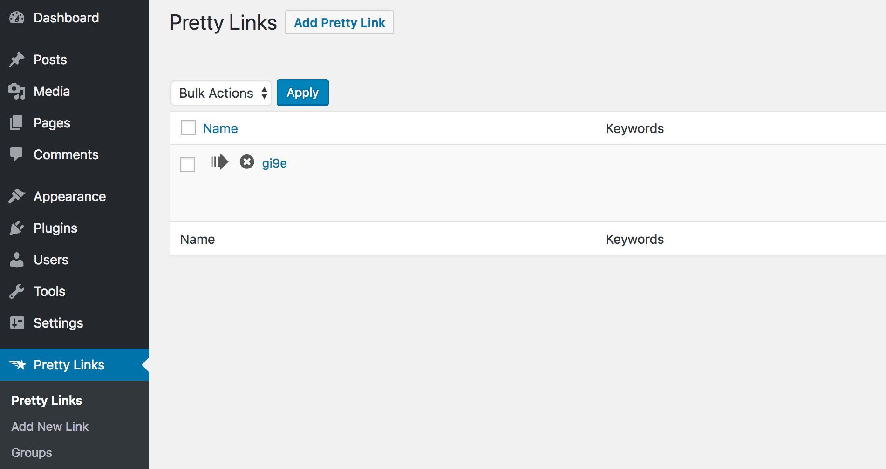886x469 pixels.
Task: Apply the selected bulk action
Action: tap(303, 93)
